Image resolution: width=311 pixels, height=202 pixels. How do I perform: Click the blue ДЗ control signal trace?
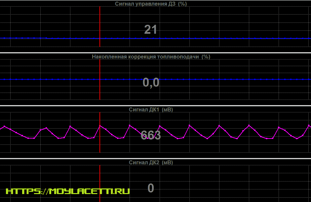point(198,38)
